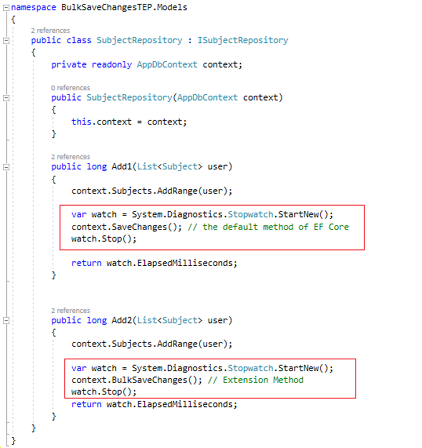Click the AppDbContext field type name
422x448 pixels.
point(167,64)
